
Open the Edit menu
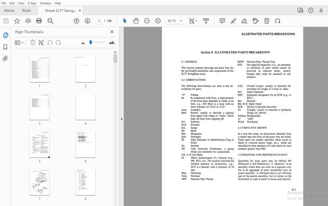[12, 3]
